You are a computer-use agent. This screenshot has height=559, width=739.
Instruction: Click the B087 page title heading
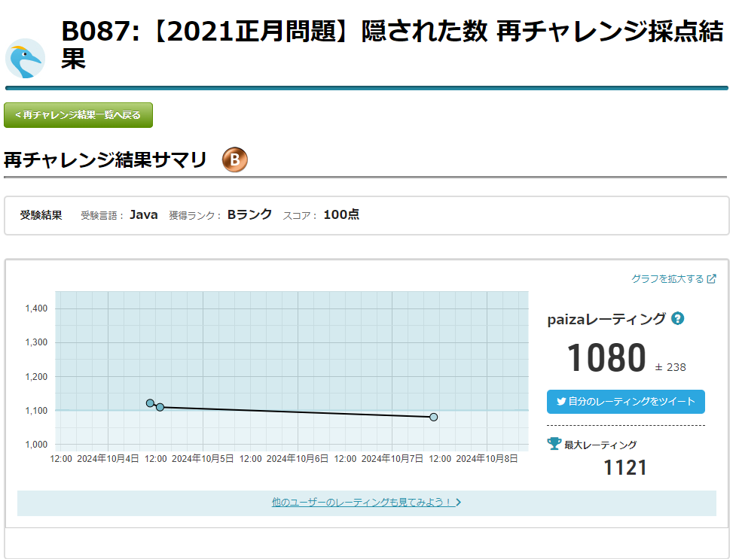point(392,44)
